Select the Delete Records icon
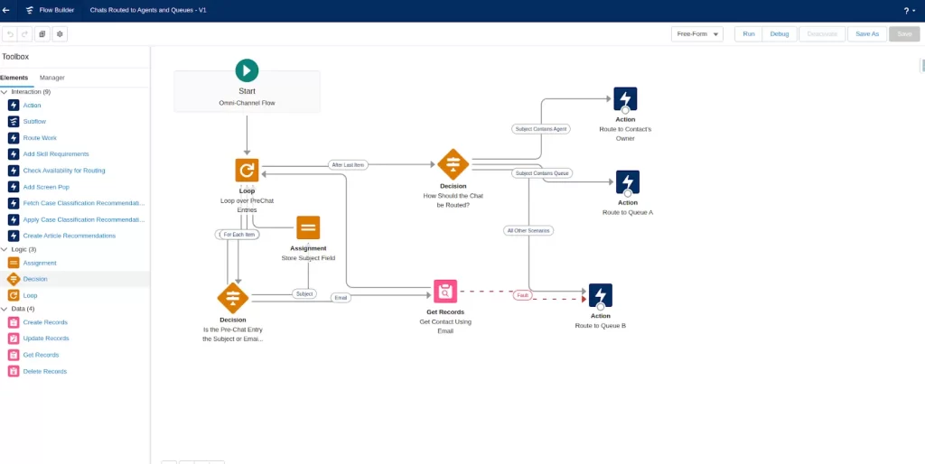This screenshot has height=464, width=925. [14, 371]
